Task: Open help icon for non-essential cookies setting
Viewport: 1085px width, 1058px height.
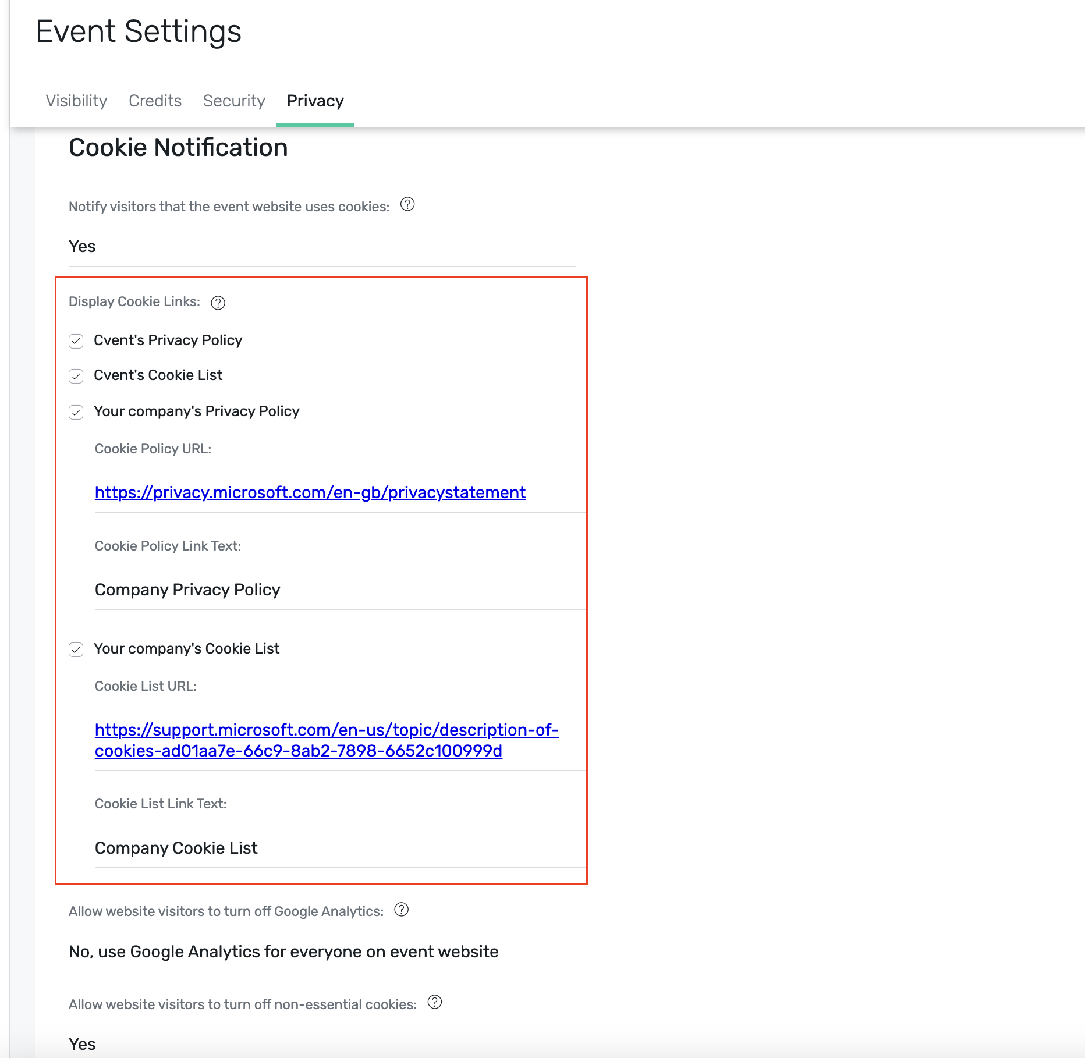Action: pos(435,1002)
